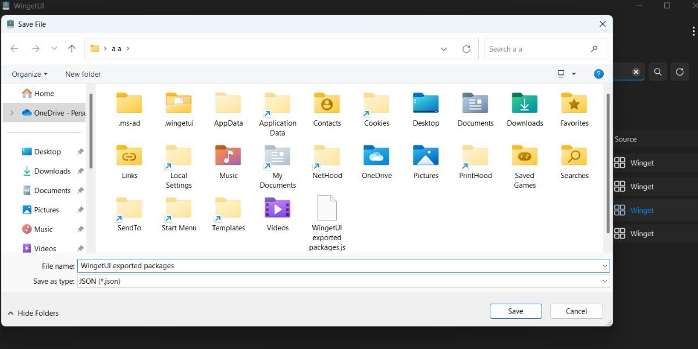
Task: Expand the 'a a' breadcrumb chevron
Action: pos(128,49)
